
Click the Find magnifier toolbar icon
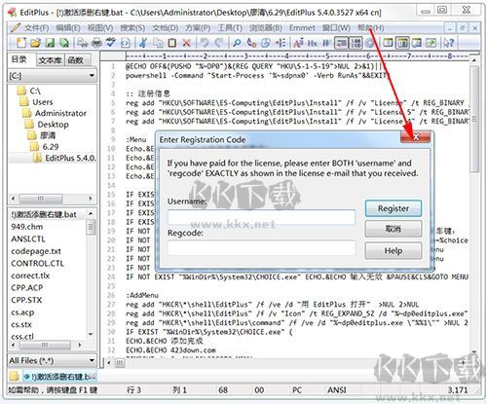click(x=237, y=43)
